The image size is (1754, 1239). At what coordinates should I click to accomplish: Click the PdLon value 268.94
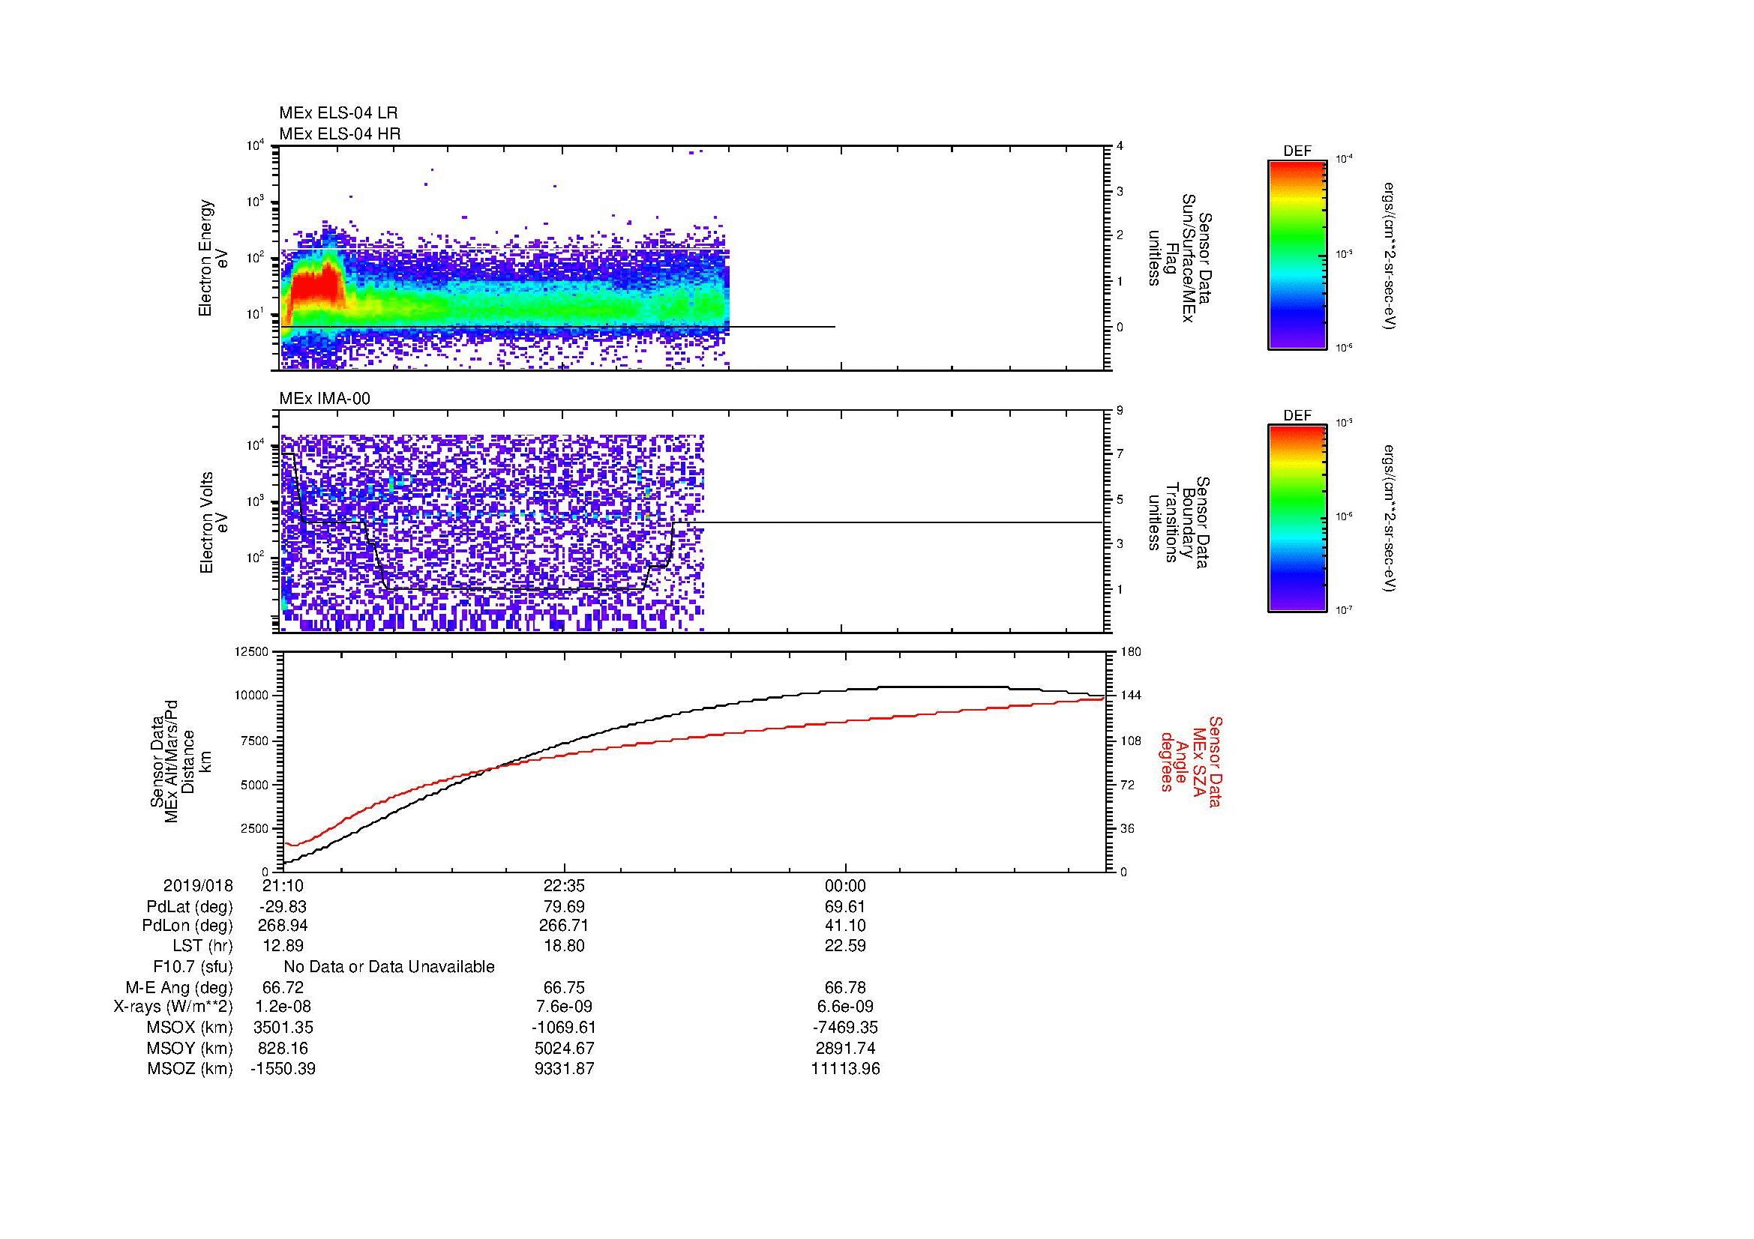pyautogui.click(x=283, y=926)
